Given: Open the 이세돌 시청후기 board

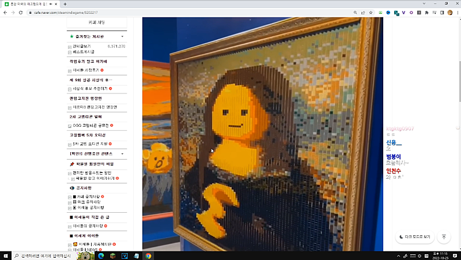Looking at the screenshot, I should coord(86,70).
